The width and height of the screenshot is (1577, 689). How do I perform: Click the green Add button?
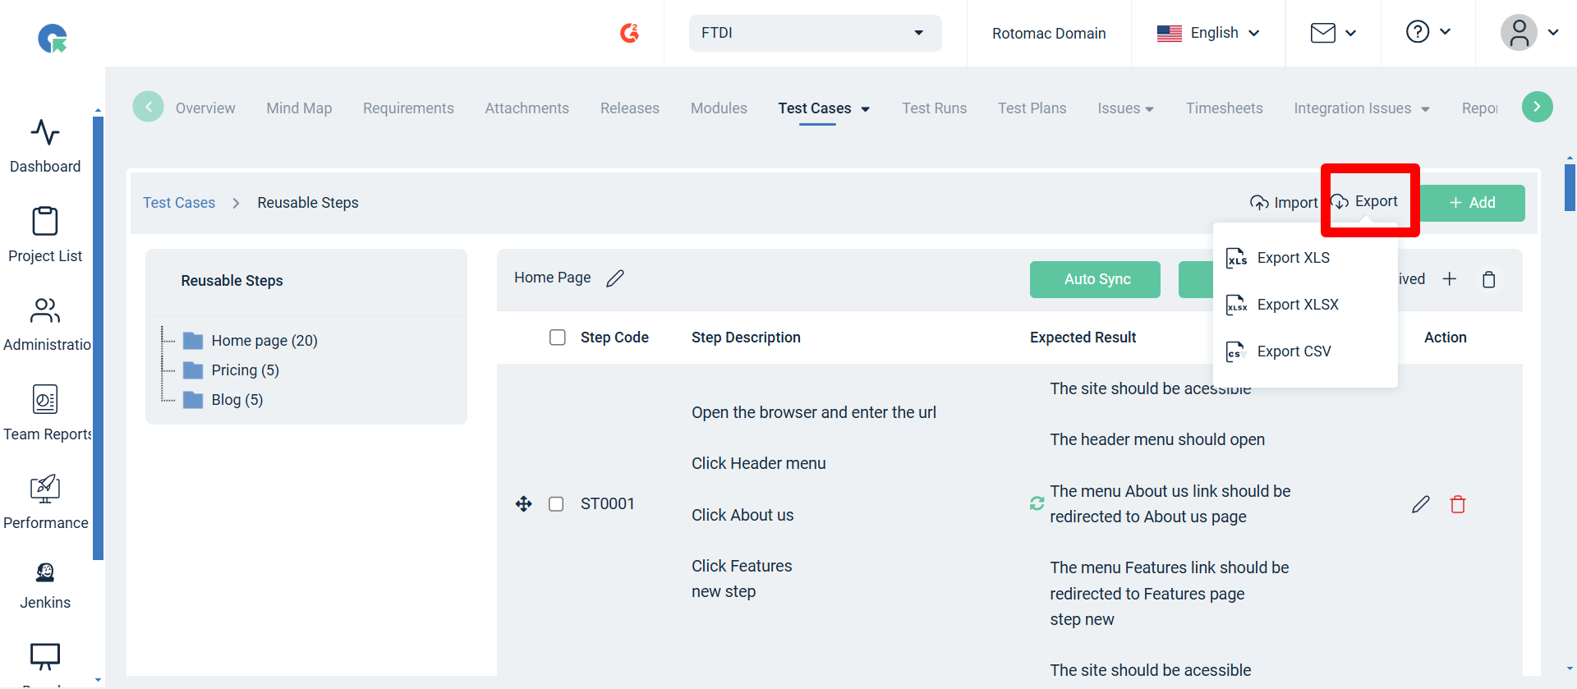click(1472, 203)
